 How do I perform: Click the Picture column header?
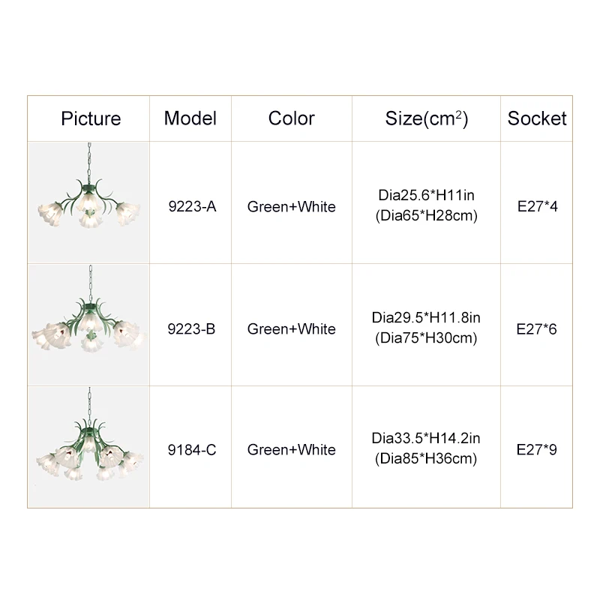click(91, 118)
